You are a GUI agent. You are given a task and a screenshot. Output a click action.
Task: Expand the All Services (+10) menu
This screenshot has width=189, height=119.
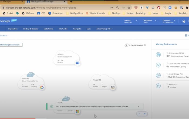104,29
